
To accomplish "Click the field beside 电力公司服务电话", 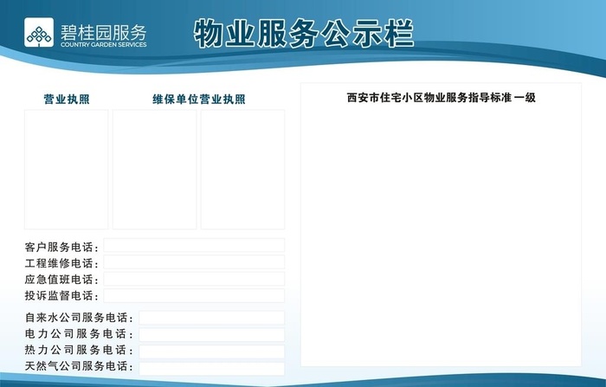I will (x=212, y=335).
